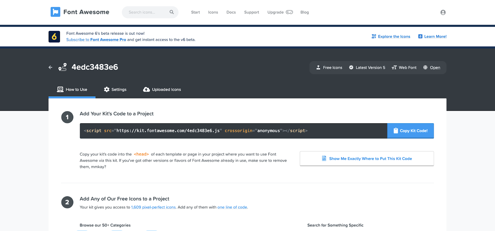
Task: Click the kit name 4edc3483e6 heading
Action: (x=95, y=67)
